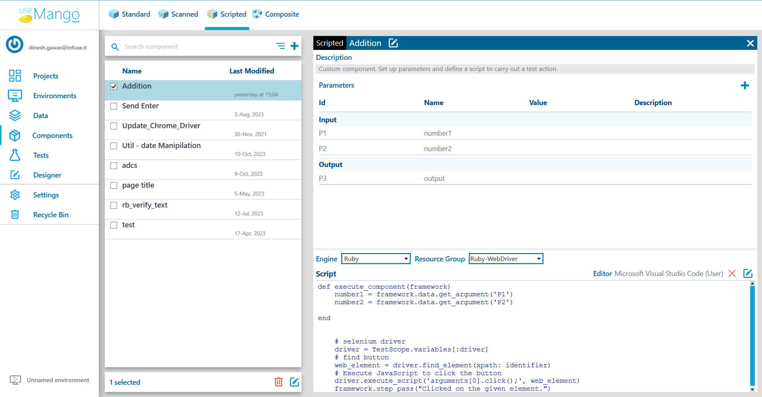This screenshot has height=397, width=762.
Task: Switch to the Scanned components tab
Action: tap(178, 14)
